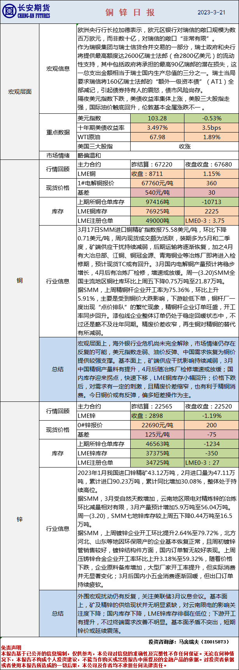Click the LME zinc change -1.19%
This screenshot has height=670, width=239.
211,416
